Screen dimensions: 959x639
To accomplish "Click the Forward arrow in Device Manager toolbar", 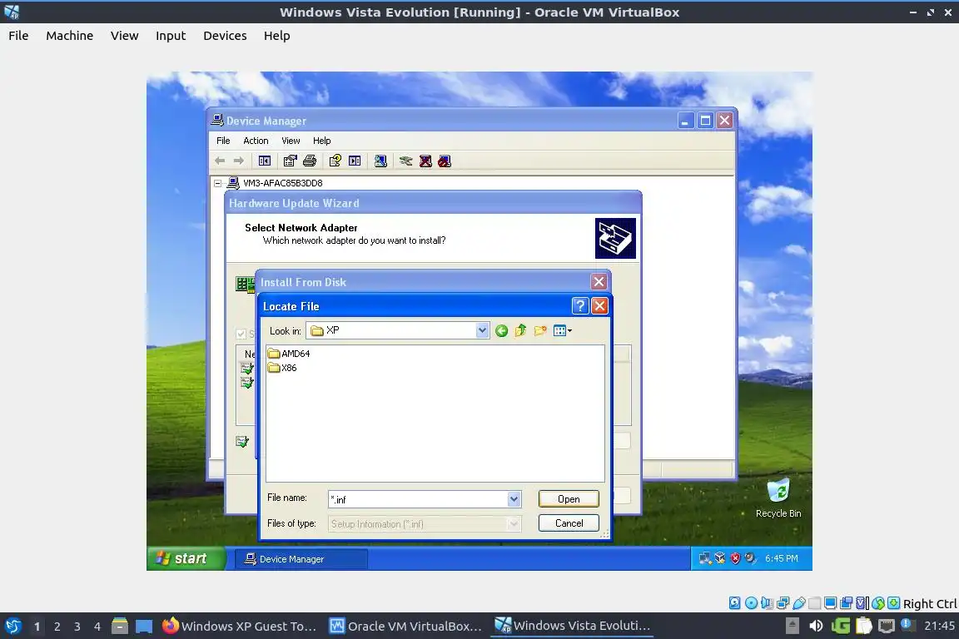I will tap(239, 161).
